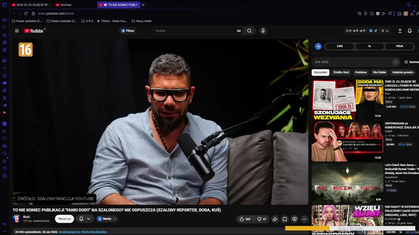Open the YouTube notifications bell in the header
Viewport: 419px width, 235px height.
pos(410,31)
